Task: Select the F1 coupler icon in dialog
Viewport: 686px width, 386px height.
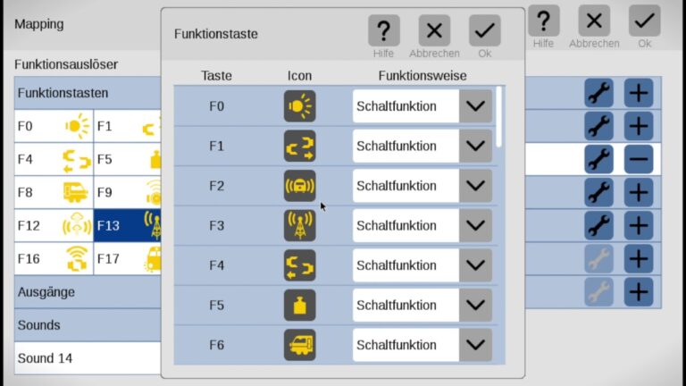Action: tap(300, 147)
